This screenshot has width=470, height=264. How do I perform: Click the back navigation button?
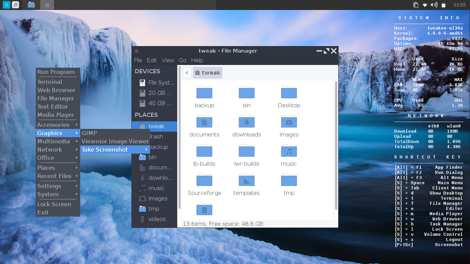pyautogui.click(x=186, y=73)
